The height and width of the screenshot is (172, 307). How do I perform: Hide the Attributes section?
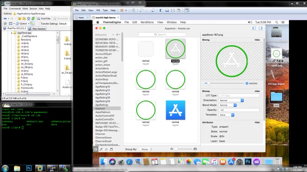[x=257, y=122]
